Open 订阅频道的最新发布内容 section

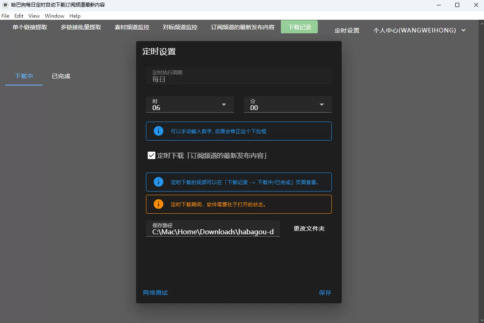pos(242,27)
